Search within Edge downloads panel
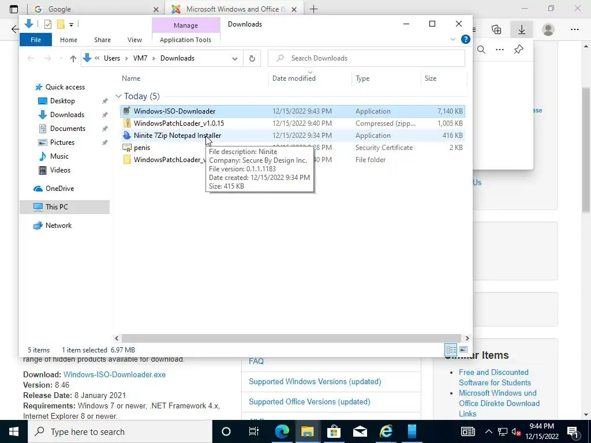The height and width of the screenshot is (443, 591). pyautogui.click(x=481, y=50)
